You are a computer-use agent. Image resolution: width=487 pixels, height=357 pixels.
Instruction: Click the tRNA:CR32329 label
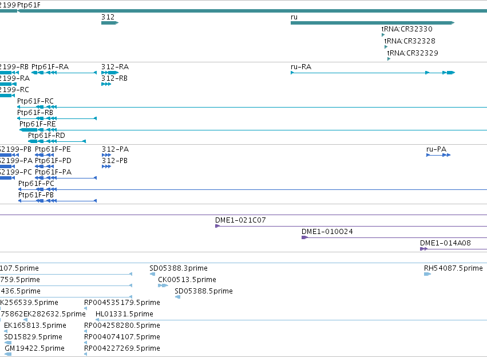pos(413,53)
